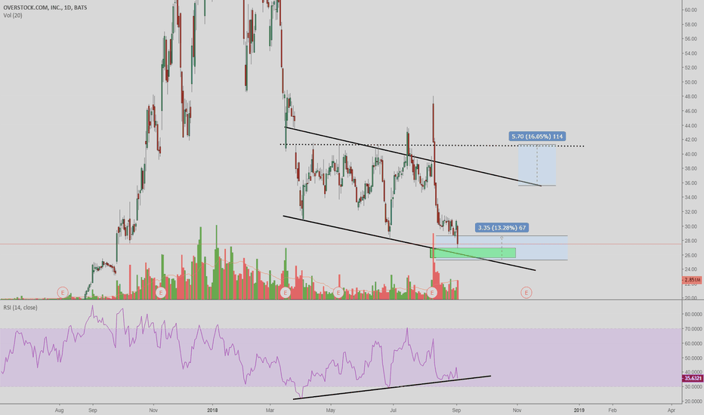704x415 pixels.
Task: Click the 3.35 (13.28%) 67 measurement label
Action: tap(502, 228)
